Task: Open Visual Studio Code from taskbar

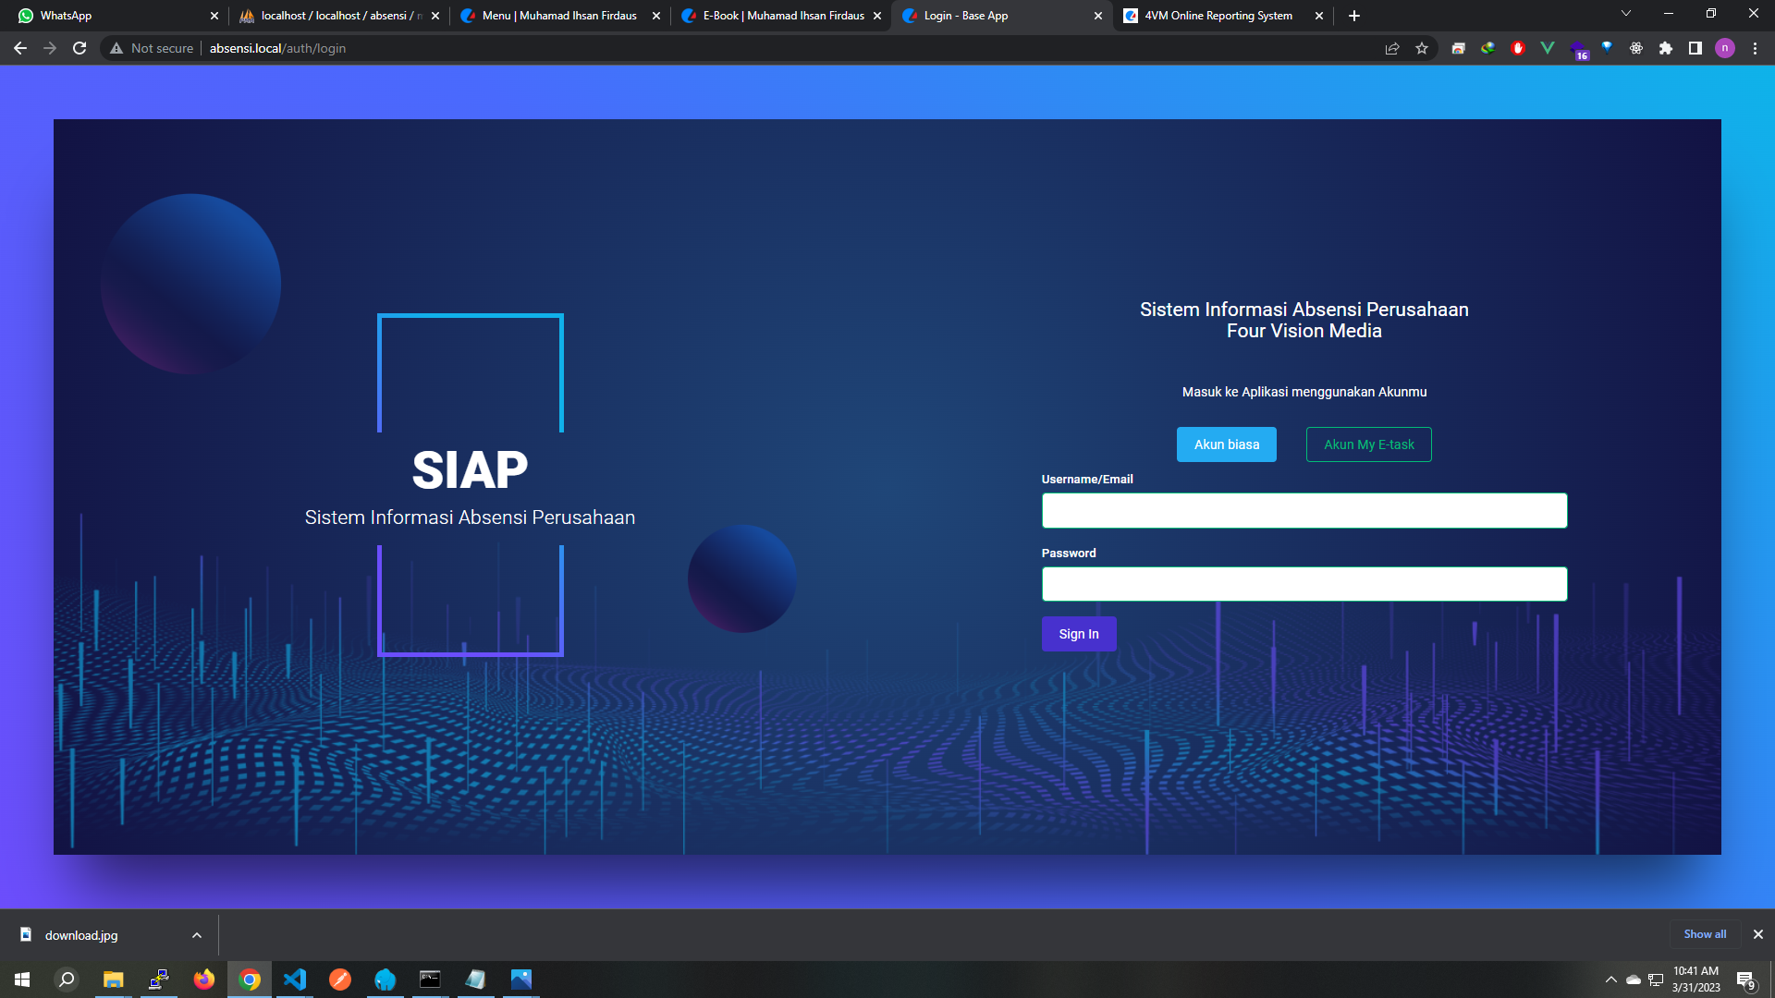Action: click(x=295, y=980)
